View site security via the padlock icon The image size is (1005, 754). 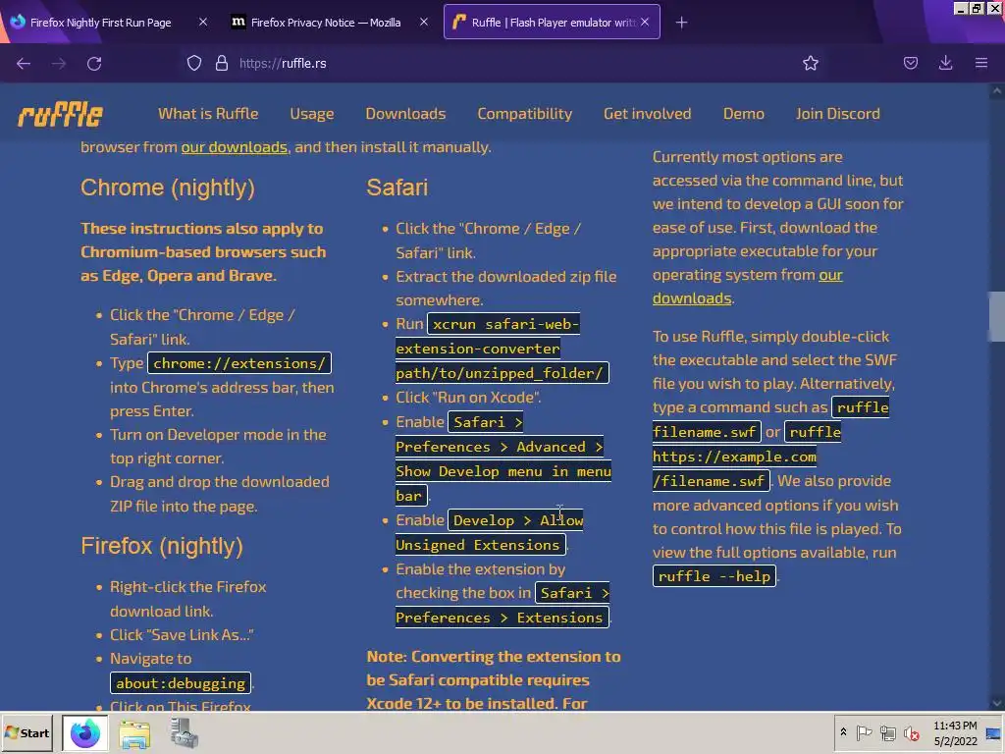click(x=222, y=63)
